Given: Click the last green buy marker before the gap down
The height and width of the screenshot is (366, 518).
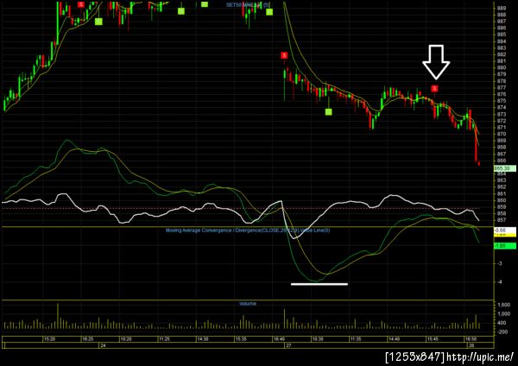Looking at the screenshot, I should point(269,12).
